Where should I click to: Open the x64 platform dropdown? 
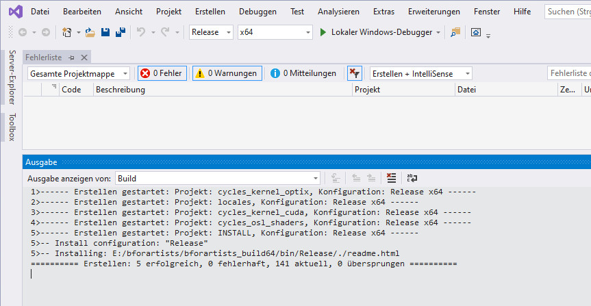coord(275,32)
